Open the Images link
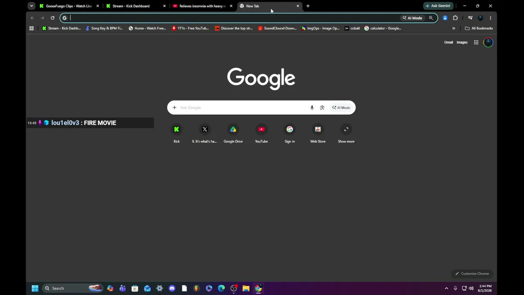 (462, 42)
